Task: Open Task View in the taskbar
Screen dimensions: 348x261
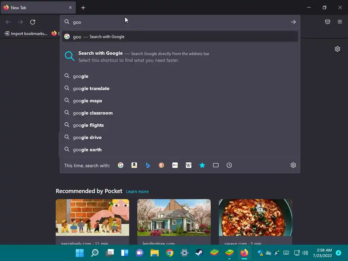Action: pyautogui.click(x=110, y=253)
